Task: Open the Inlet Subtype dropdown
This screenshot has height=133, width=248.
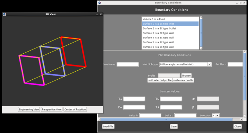Action: click(210, 64)
